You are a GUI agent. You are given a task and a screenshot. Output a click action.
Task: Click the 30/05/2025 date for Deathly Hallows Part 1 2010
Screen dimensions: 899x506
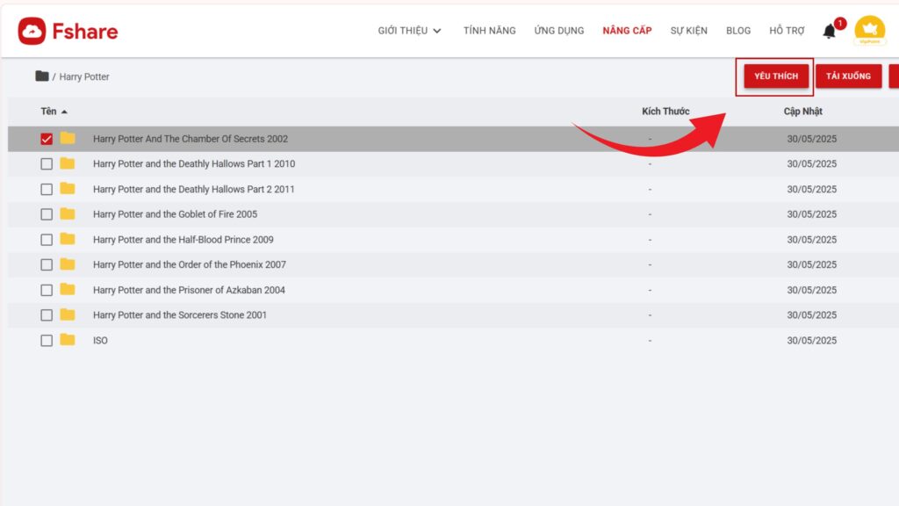(x=811, y=164)
